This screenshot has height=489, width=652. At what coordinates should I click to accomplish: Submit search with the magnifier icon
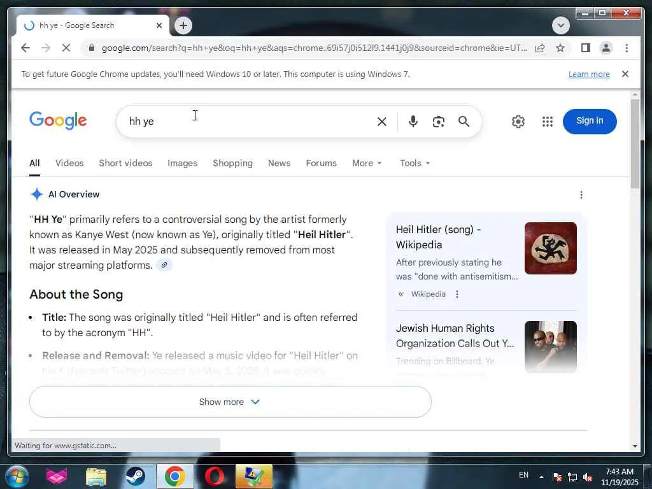[464, 122]
